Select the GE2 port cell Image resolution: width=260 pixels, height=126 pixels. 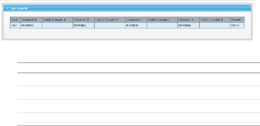(x=15, y=25)
